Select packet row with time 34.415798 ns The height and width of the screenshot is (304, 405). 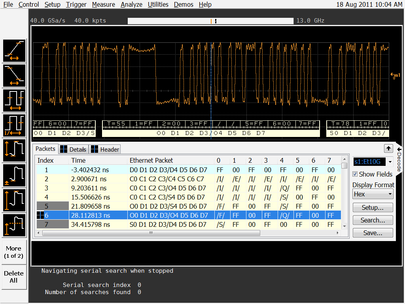189,224
